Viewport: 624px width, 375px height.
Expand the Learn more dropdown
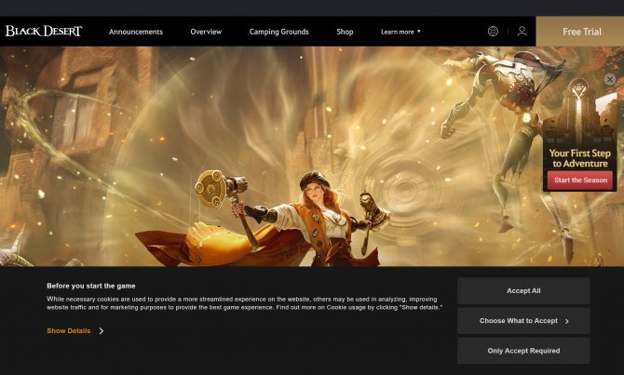pos(400,32)
